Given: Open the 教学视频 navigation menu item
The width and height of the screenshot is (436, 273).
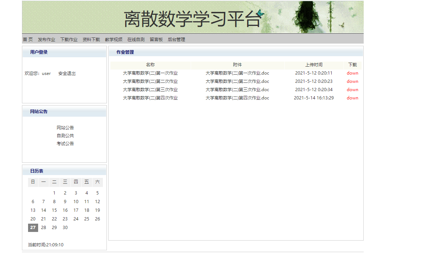Looking at the screenshot, I should (x=113, y=39).
